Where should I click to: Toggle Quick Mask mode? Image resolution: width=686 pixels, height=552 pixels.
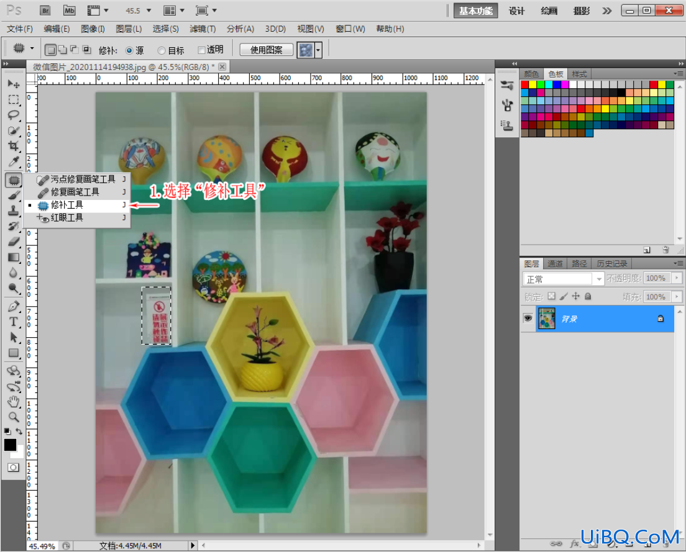point(13,468)
